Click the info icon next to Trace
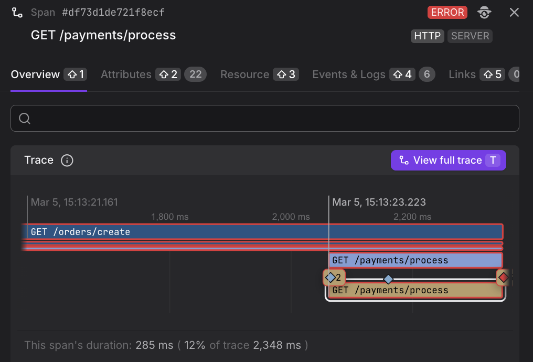The width and height of the screenshot is (533, 362). pos(67,161)
